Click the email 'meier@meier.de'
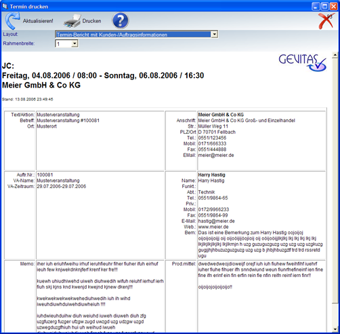This screenshot has height=334, width=340. pyautogui.click(x=216, y=155)
